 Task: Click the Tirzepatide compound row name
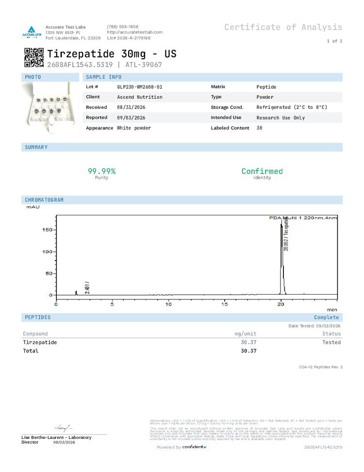(x=40, y=342)
